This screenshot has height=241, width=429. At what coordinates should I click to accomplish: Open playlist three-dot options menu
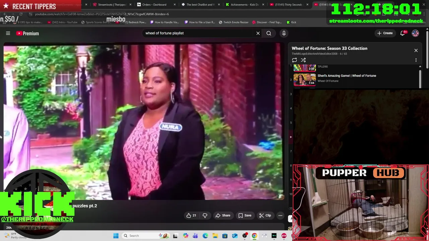click(x=416, y=60)
